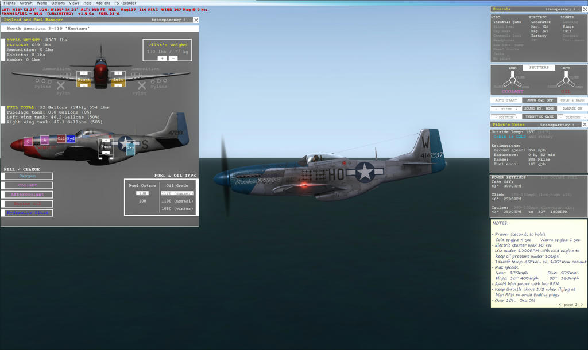Choose 1080 (winter) oil grade
The width and height of the screenshot is (588, 350).
tap(177, 209)
